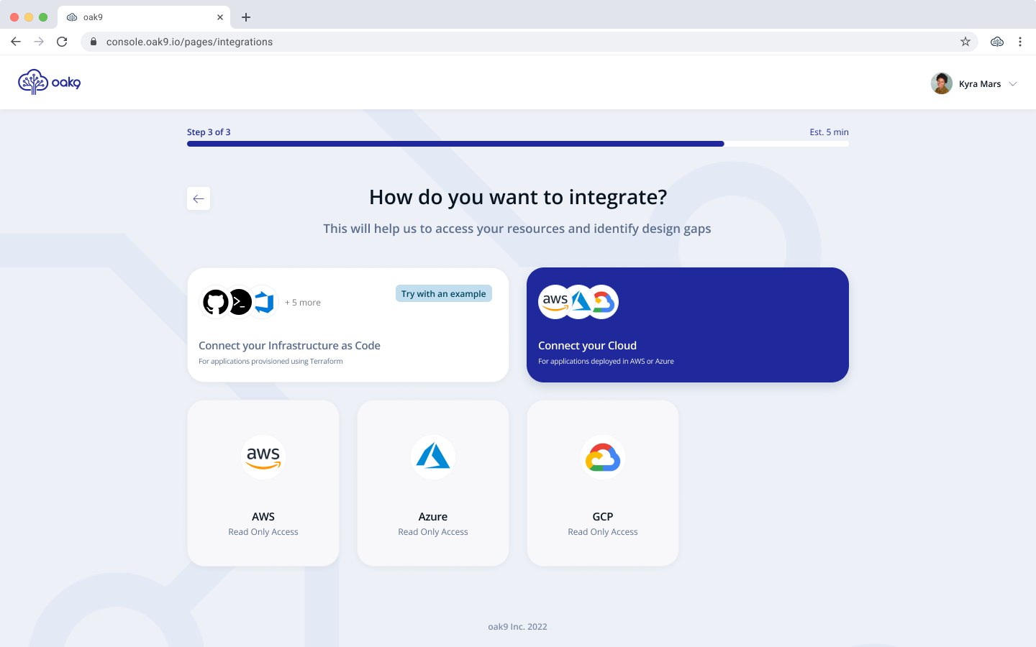Screen dimensions: 1036x647
Task: Click Try with an example button
Action: pyautogui.click(x=444, y=293)
